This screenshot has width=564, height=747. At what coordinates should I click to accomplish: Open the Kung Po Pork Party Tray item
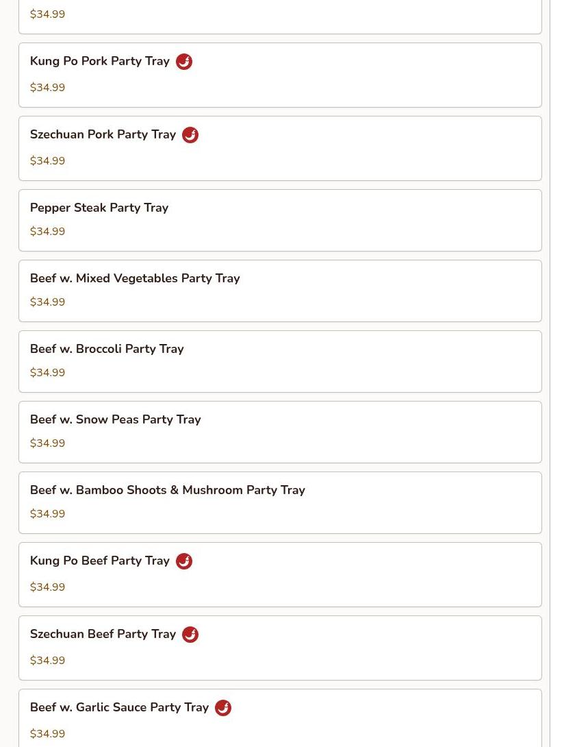coord(100,61)
